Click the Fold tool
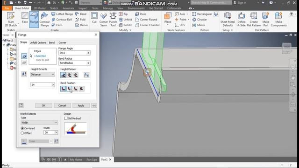Screen dimensions: 299x168 80,20
